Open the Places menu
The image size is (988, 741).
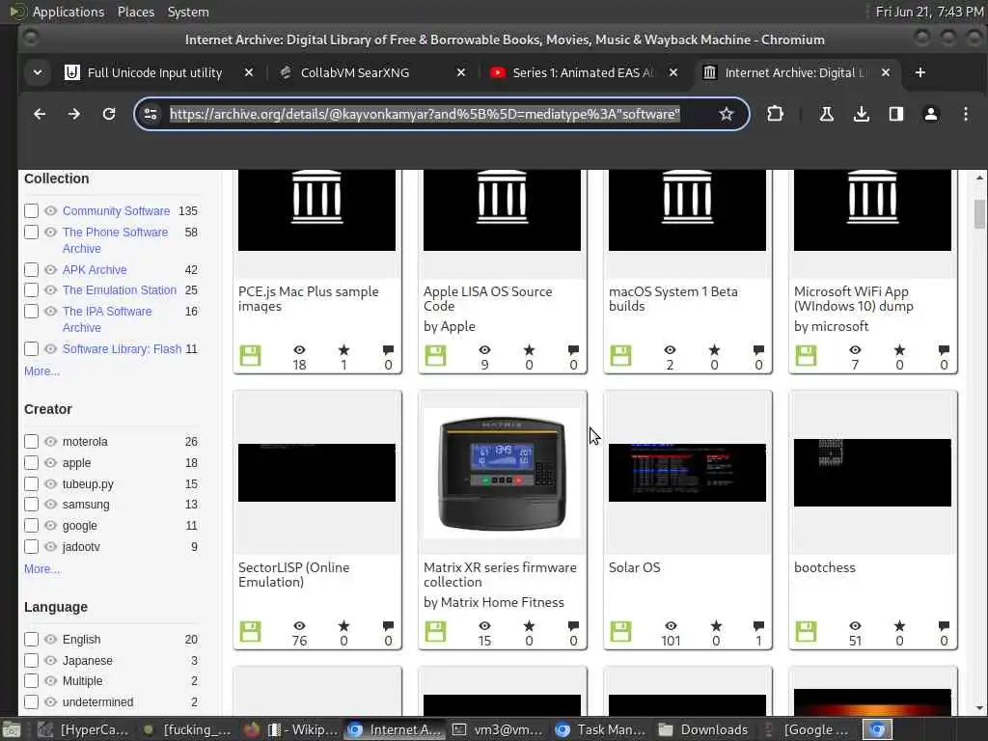pyautogui.click(x=135, y=12)
